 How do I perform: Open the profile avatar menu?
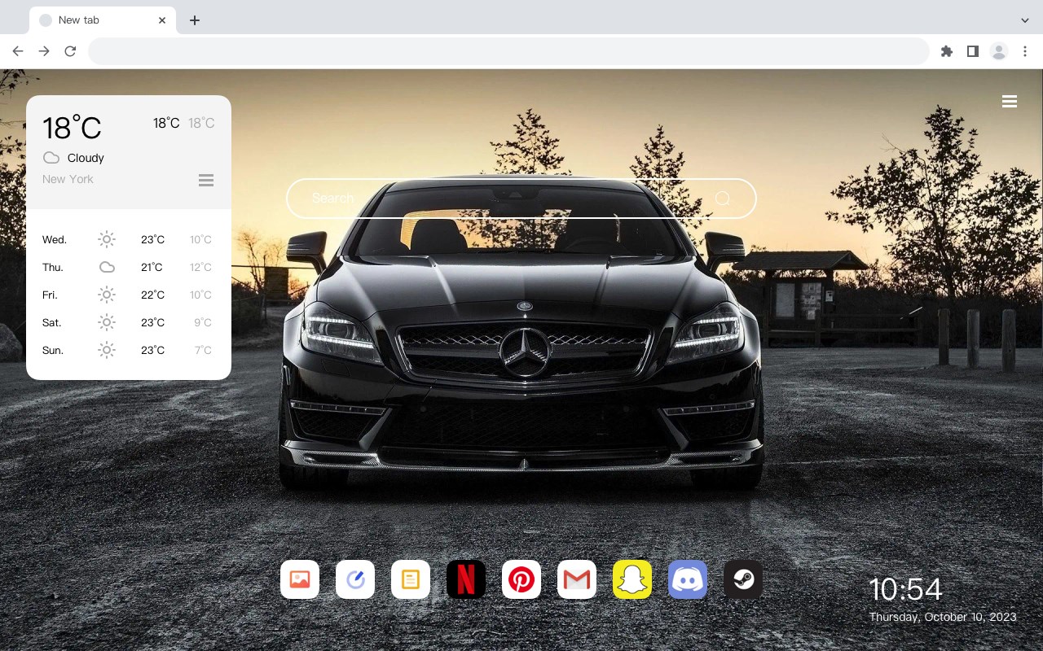(x=999, y=51)
